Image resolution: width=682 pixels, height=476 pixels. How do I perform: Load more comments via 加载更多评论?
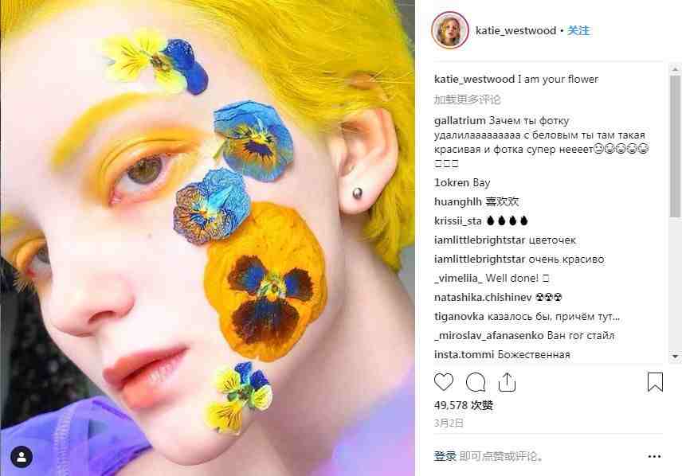pos(468,99)
